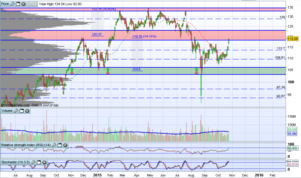Click the 150M volume scale label
Screen dimensions: 301x178
click(x=291, y=117)
